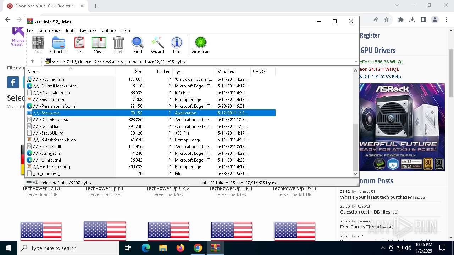Open the File menu in WinRAR
This screenshot has height=255, width=454.
click(x=30, y=30)
